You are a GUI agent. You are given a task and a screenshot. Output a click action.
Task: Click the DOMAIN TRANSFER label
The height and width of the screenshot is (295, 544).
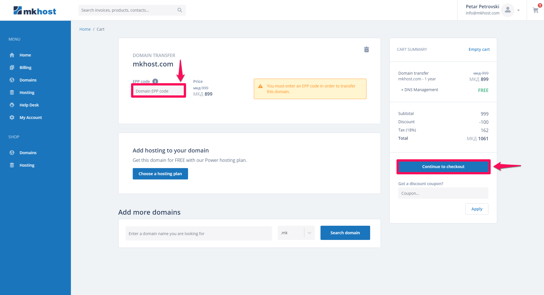pyautogui.click(x=154, y=55)
